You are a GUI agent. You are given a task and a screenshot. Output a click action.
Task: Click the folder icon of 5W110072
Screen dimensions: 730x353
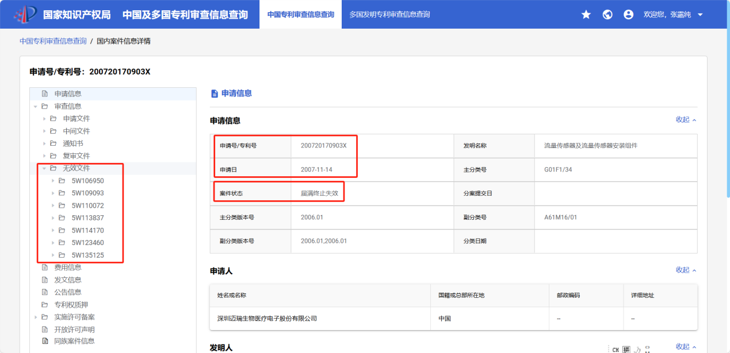tap(62, 205)
